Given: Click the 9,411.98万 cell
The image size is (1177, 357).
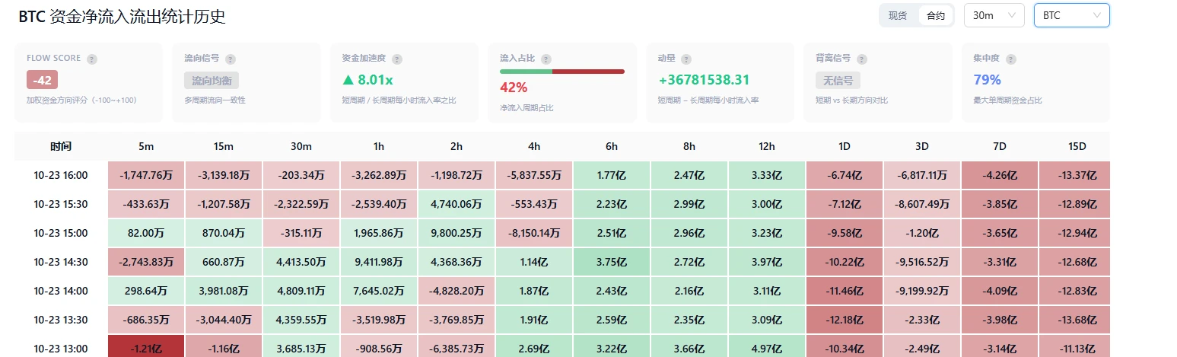Looking at the screenshot, I should tap(380, 262).
